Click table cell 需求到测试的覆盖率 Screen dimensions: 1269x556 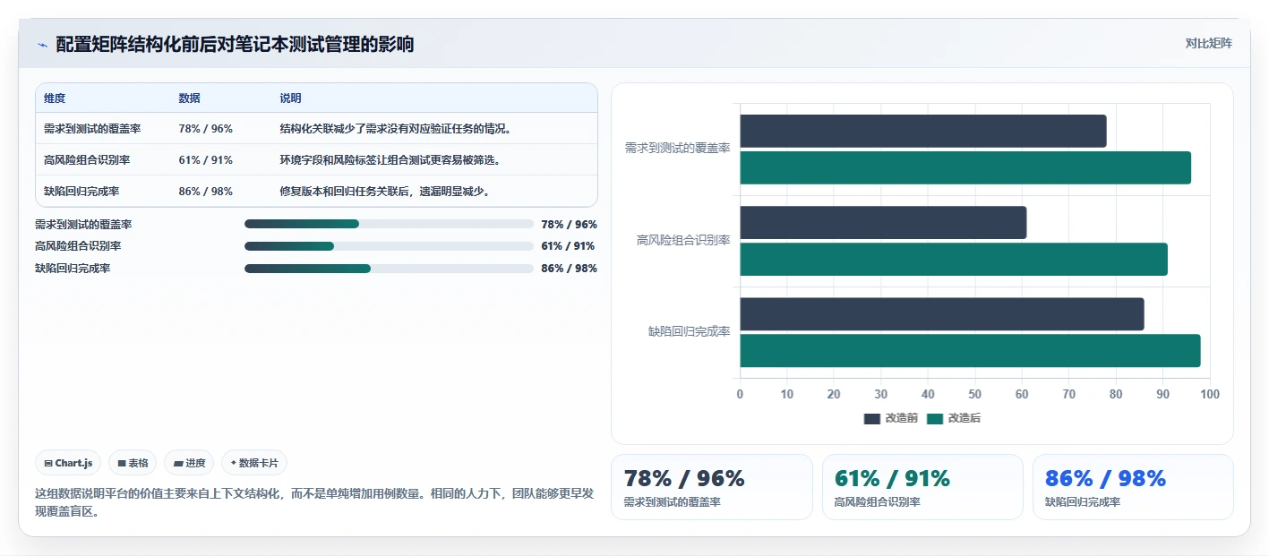[92, 129]
